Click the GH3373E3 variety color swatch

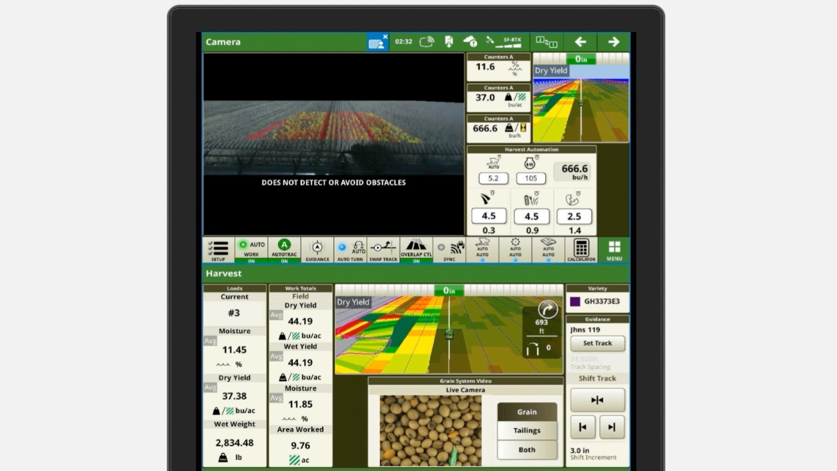point(575,301)
